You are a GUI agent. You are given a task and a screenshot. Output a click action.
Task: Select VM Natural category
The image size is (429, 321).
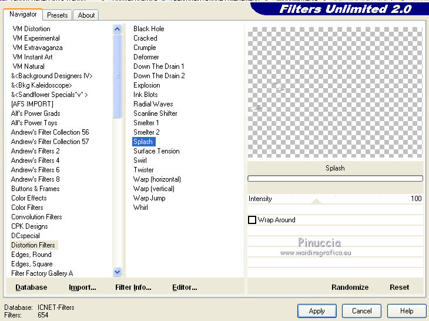28,66
